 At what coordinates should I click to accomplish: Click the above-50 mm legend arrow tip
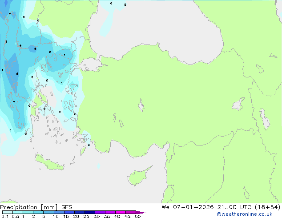pos(141,213)
